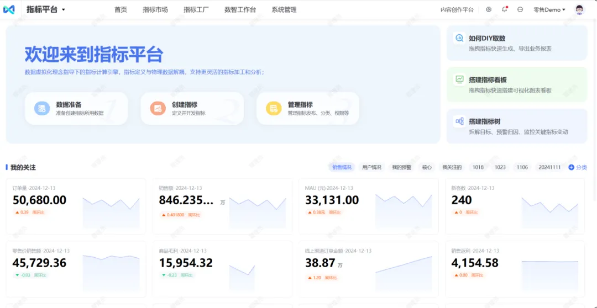Image resolution: width=597 pixels, height=308 pixels.
Task: Click the 新客数 trend chart
Action: (x=550, y=212)
